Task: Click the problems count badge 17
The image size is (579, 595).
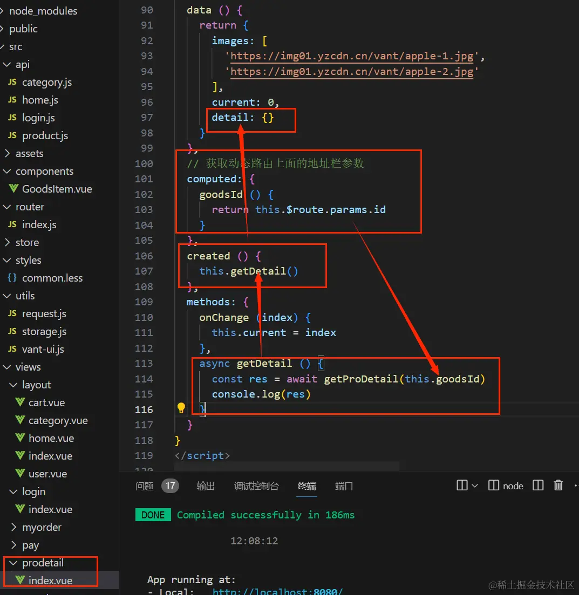Action: tap(170, 485)
